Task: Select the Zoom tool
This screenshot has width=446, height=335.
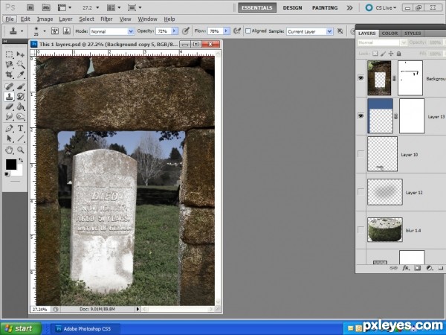Action: point(21,150)
